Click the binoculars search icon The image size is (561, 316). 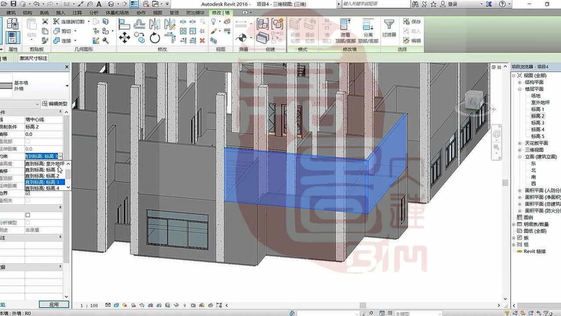tap(415, 4)
